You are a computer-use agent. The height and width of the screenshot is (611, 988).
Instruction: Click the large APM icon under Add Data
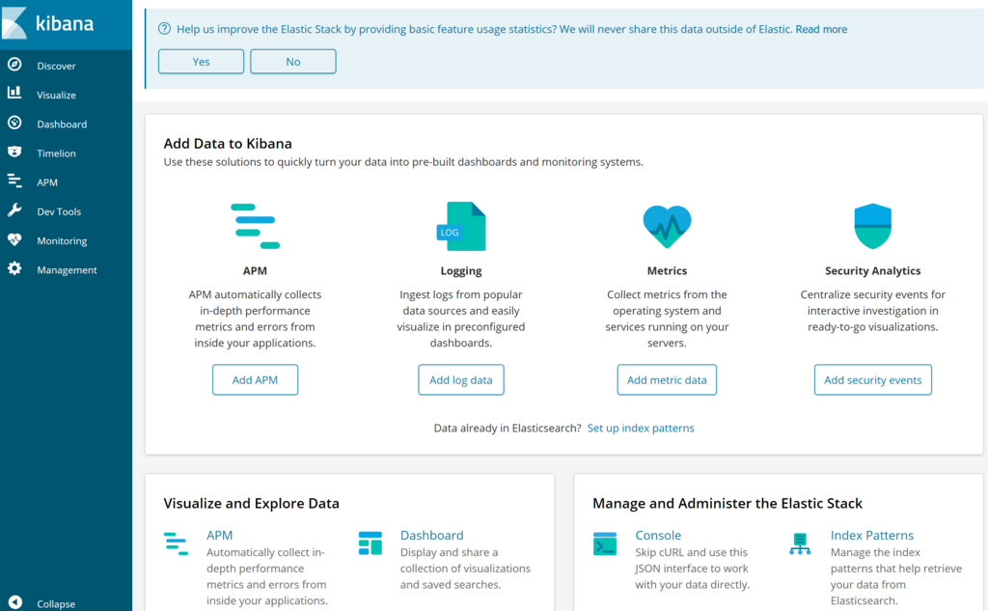tap(255, 226)
